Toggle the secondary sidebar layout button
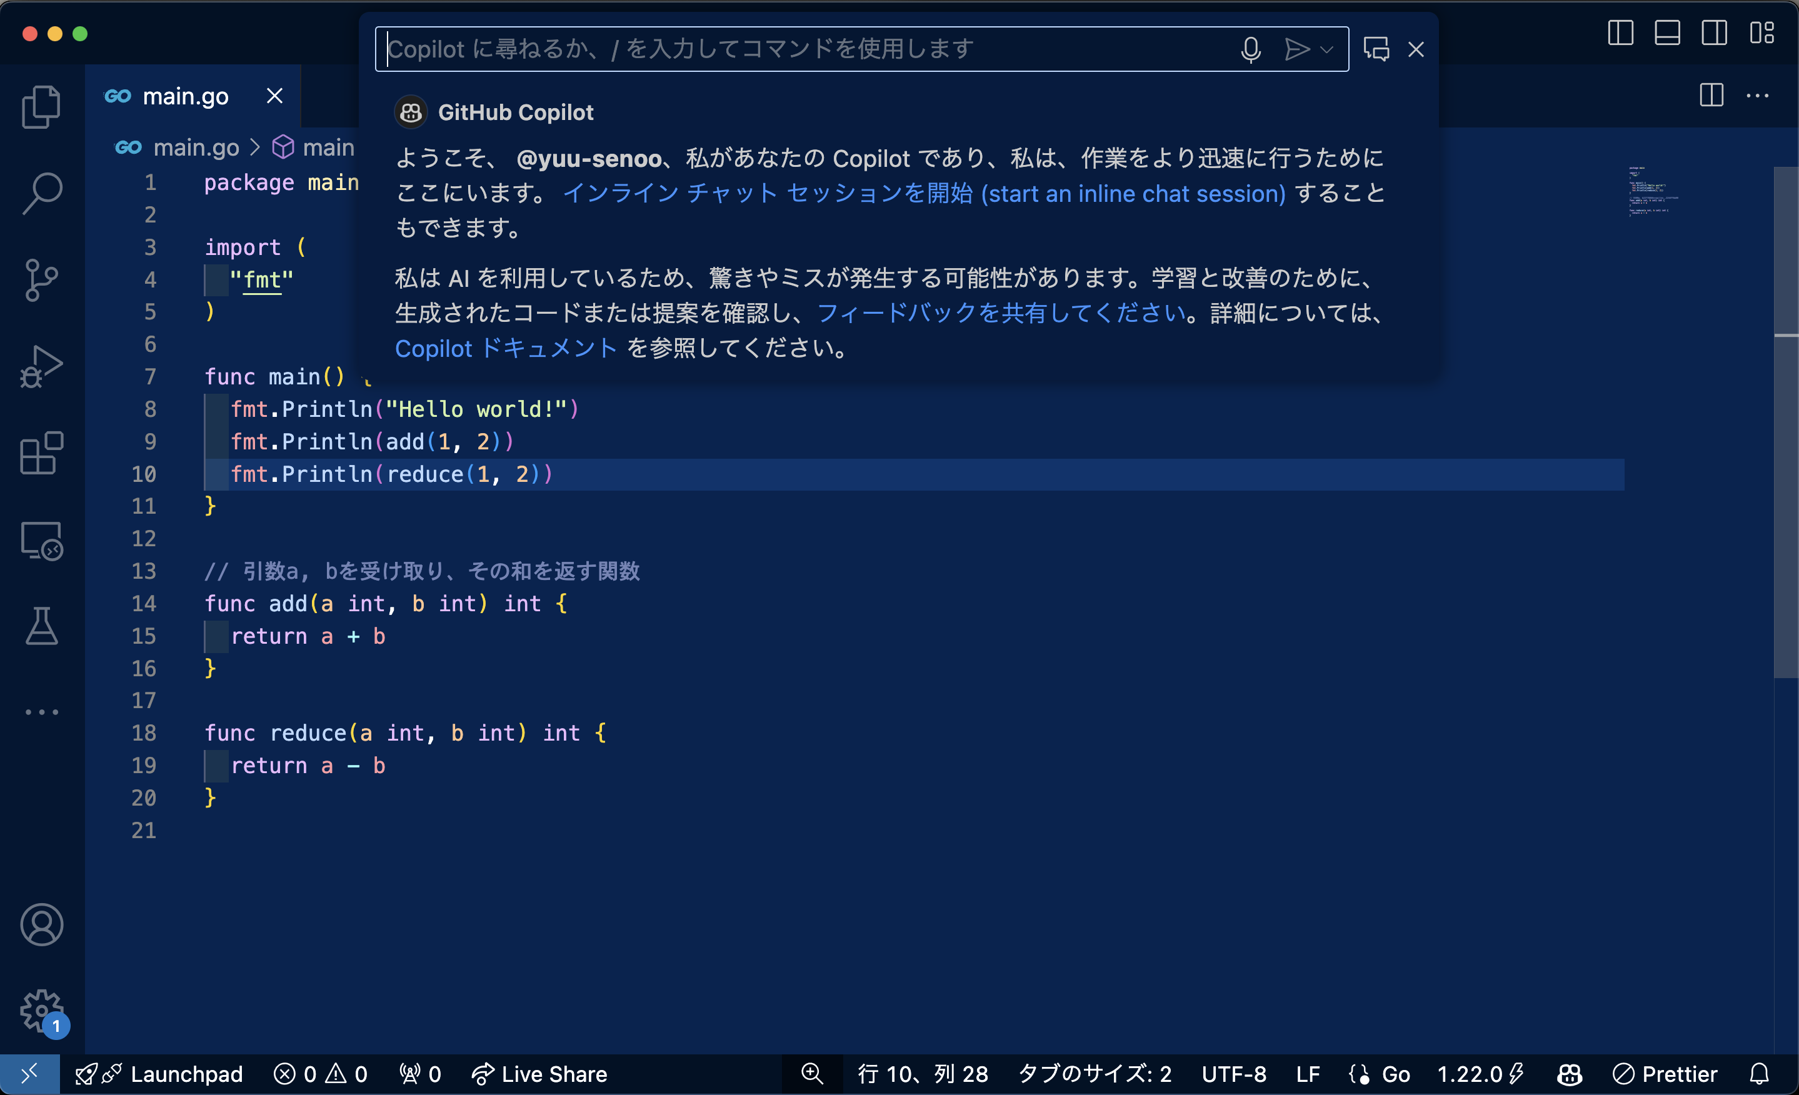1799x1095 pixels. [1713, 33]
